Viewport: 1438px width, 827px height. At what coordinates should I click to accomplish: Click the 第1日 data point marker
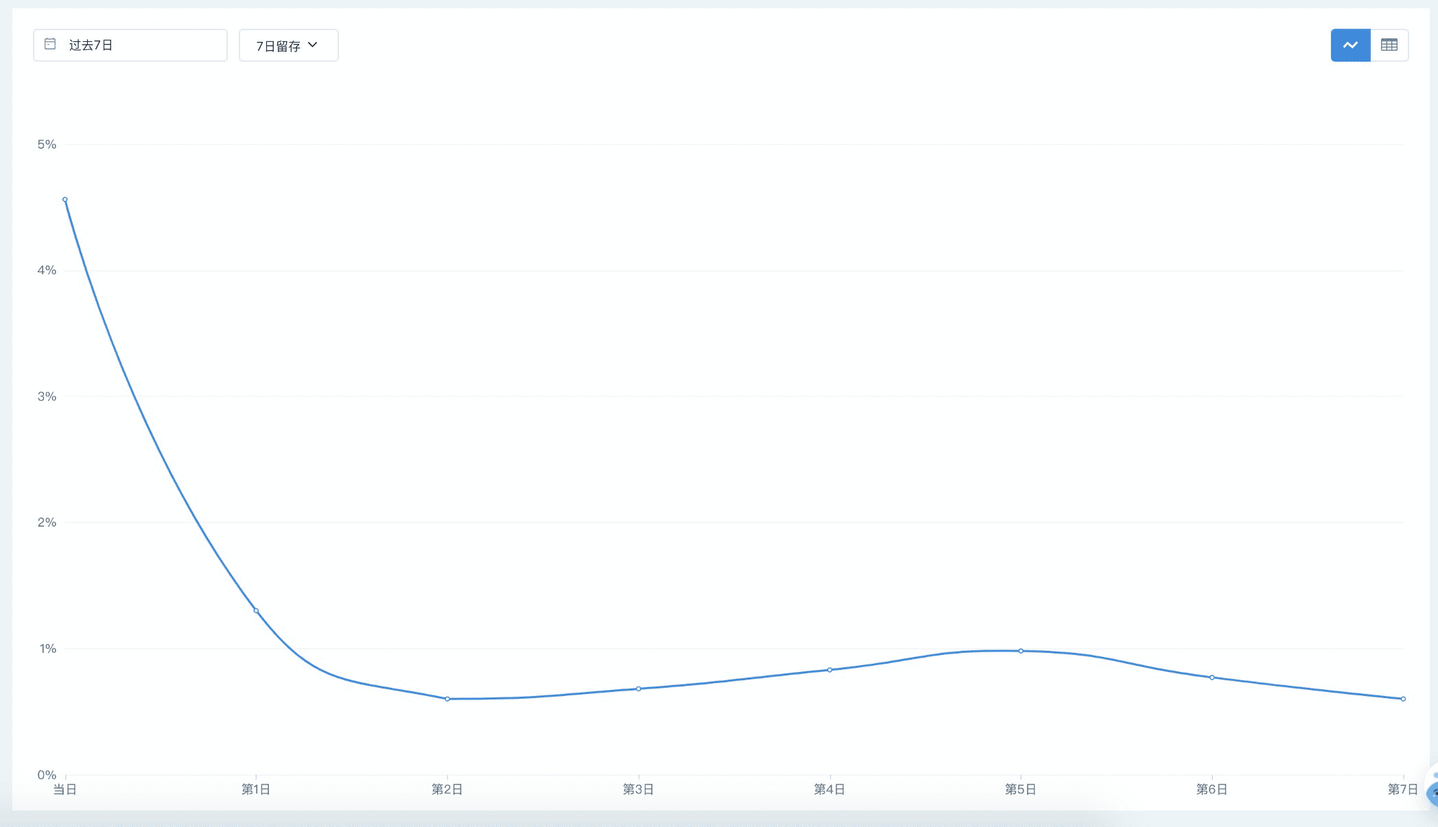point(257,610)
